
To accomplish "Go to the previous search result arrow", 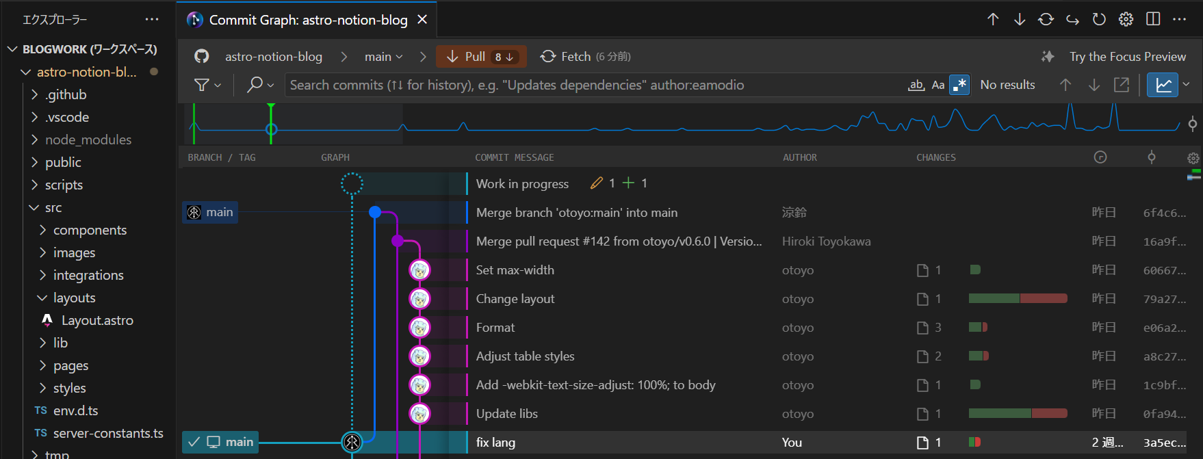I will point(1065,85).
